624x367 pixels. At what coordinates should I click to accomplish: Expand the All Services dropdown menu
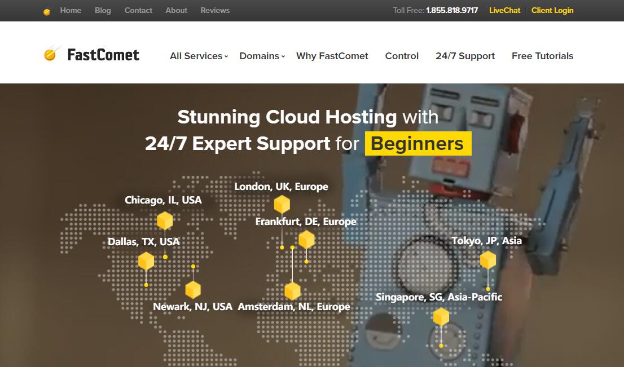coord(199,56)
